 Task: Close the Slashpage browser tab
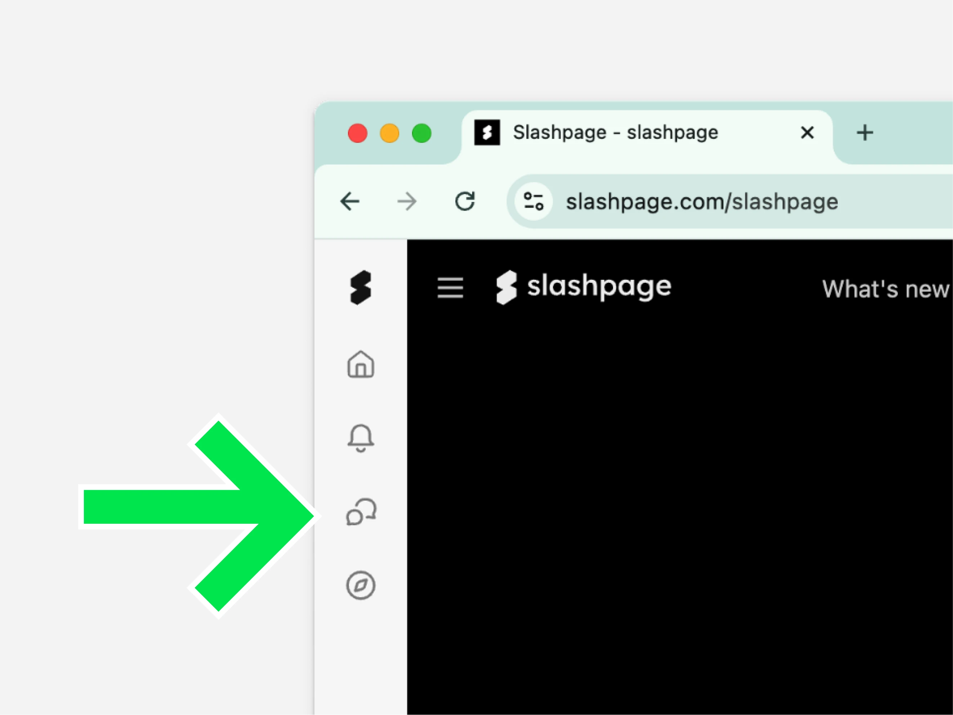(807, 133)
